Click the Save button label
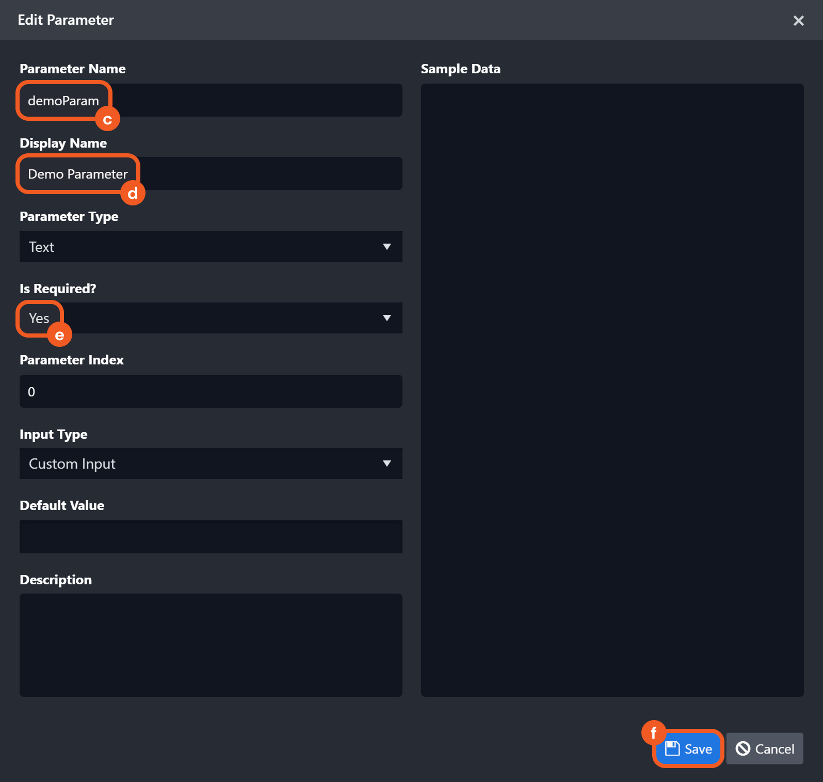 (698, 749)
